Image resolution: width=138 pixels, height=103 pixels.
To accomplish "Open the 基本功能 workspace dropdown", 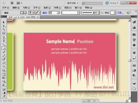I will point(72,3).
